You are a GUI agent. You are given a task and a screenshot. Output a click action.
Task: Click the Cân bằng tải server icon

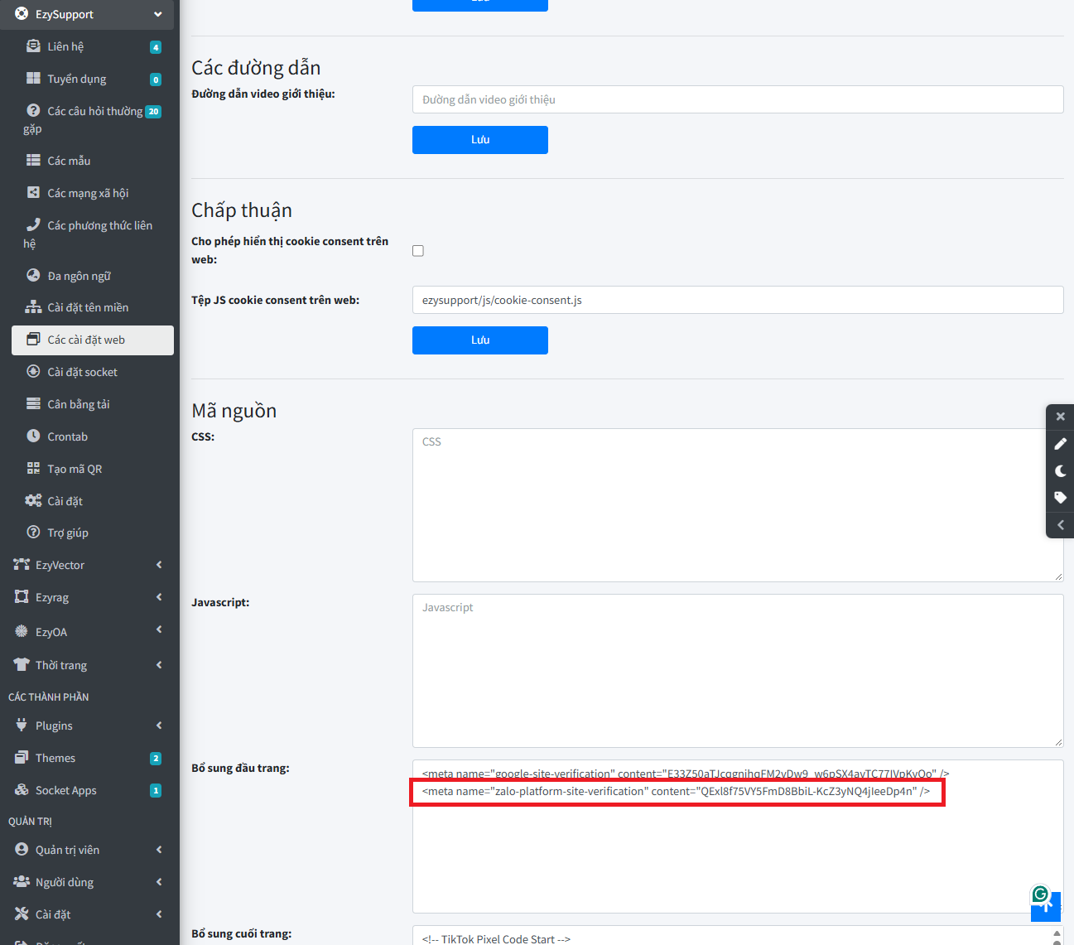point(33,403)
